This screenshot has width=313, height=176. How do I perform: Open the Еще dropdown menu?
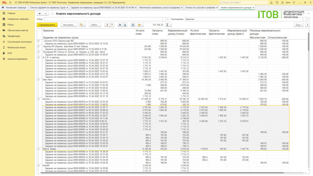(x=299, y=25)
